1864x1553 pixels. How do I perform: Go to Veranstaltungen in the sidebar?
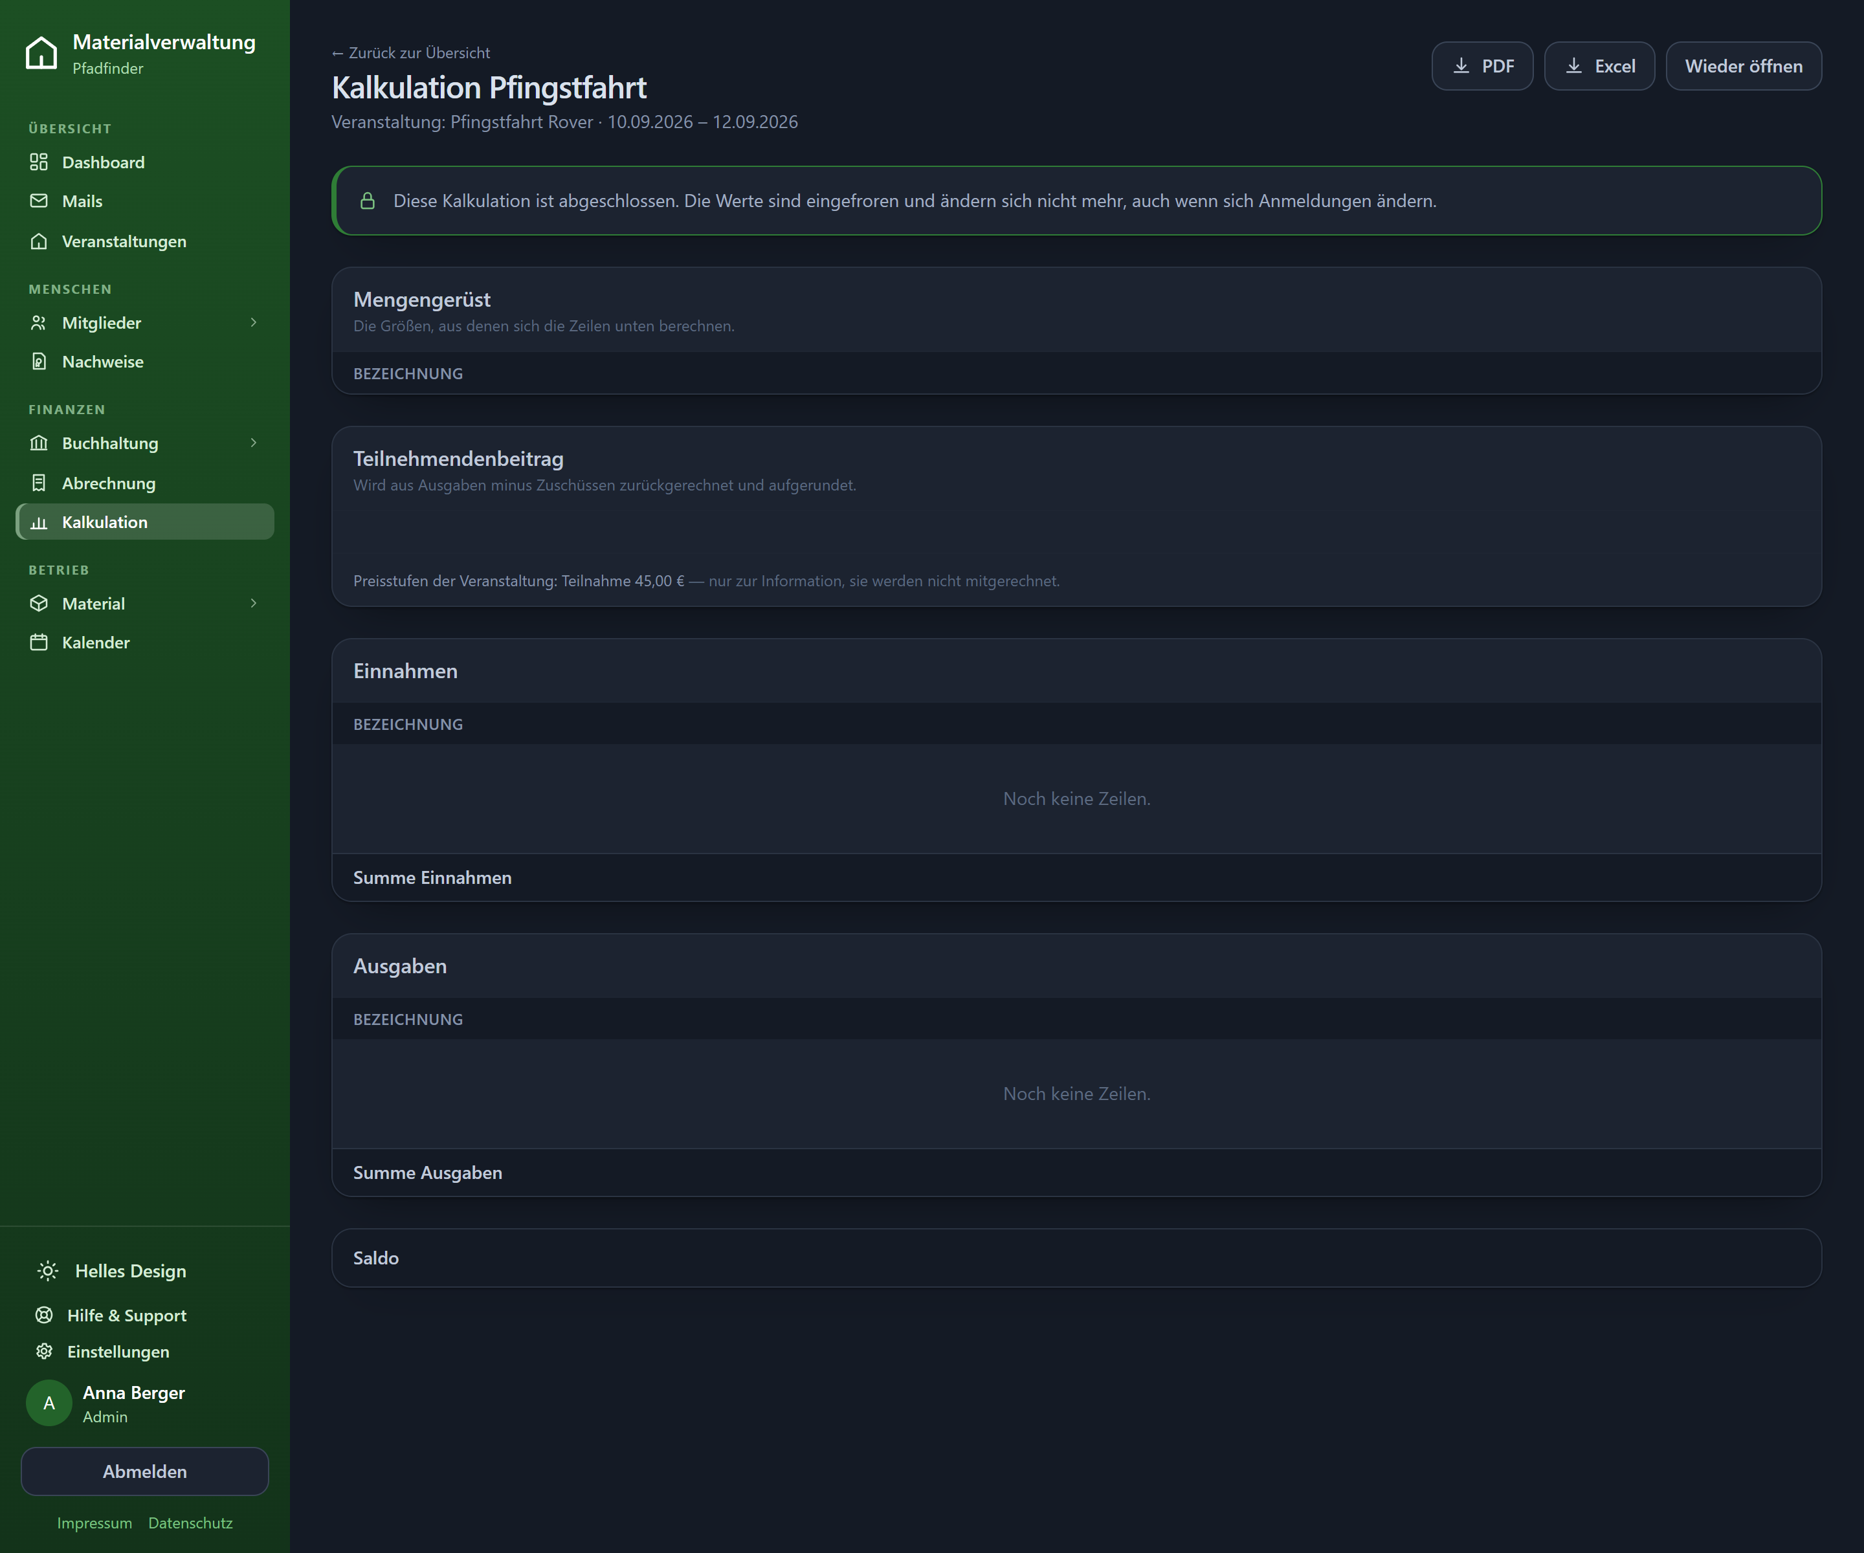tap(145, 241)
